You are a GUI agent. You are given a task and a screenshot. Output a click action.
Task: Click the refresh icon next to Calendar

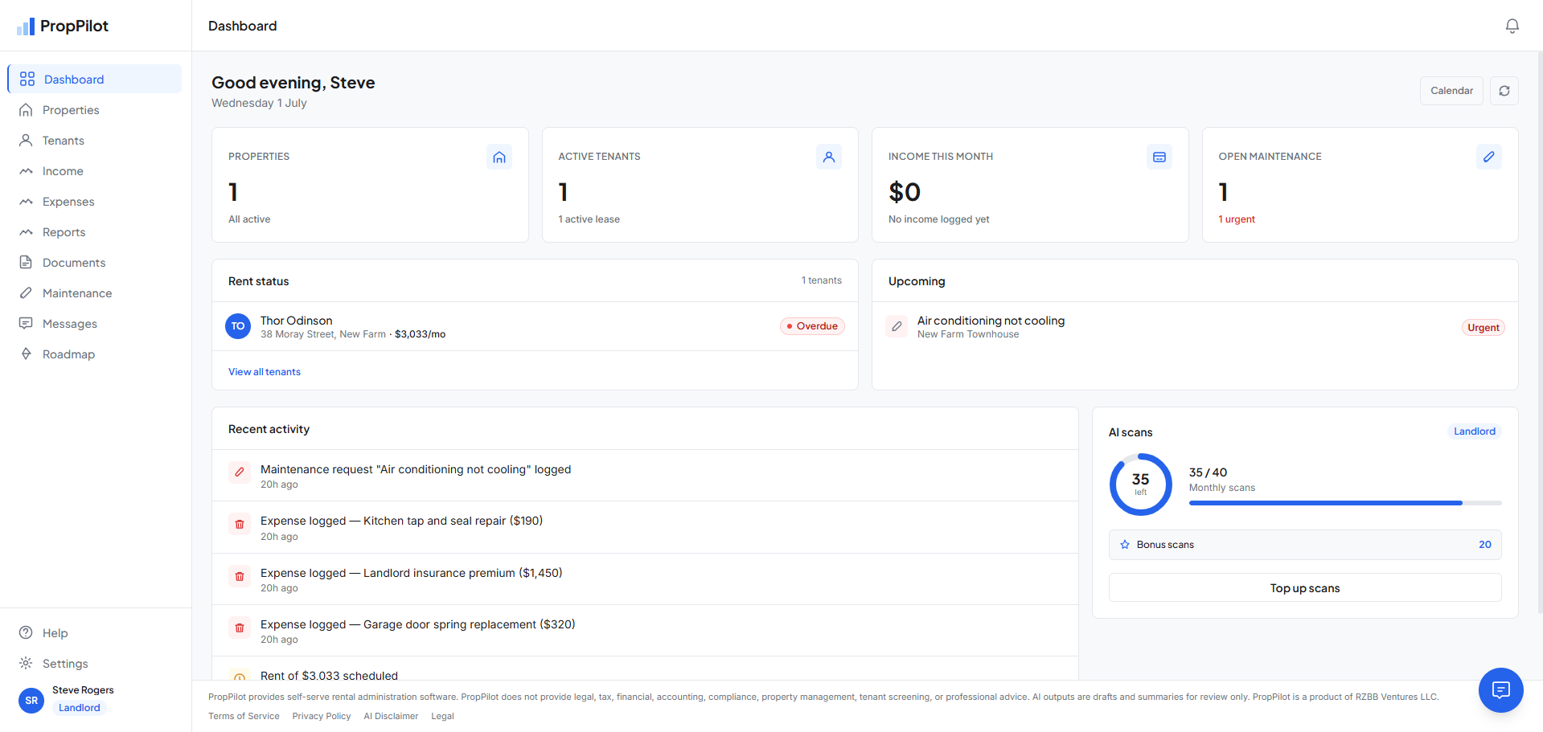pyautogui.click(x=1504, y=91)
